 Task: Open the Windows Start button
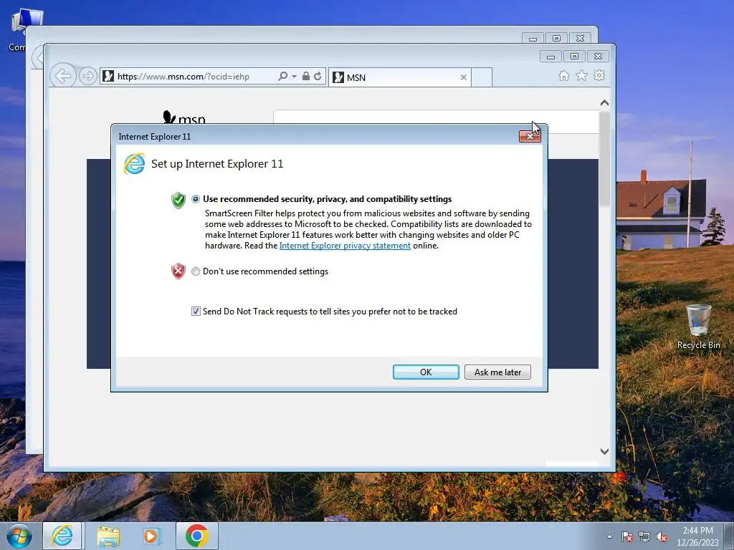[x=19, y=536]
